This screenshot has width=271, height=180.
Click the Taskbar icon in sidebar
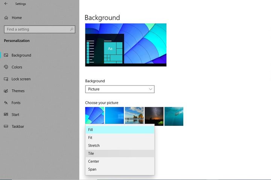[6, 126]
